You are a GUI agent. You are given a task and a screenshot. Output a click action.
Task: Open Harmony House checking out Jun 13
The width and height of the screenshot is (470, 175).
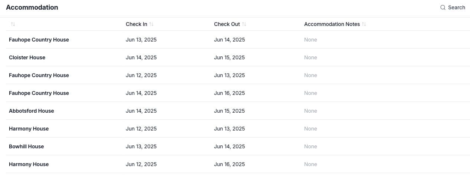[x=238, y=129]
